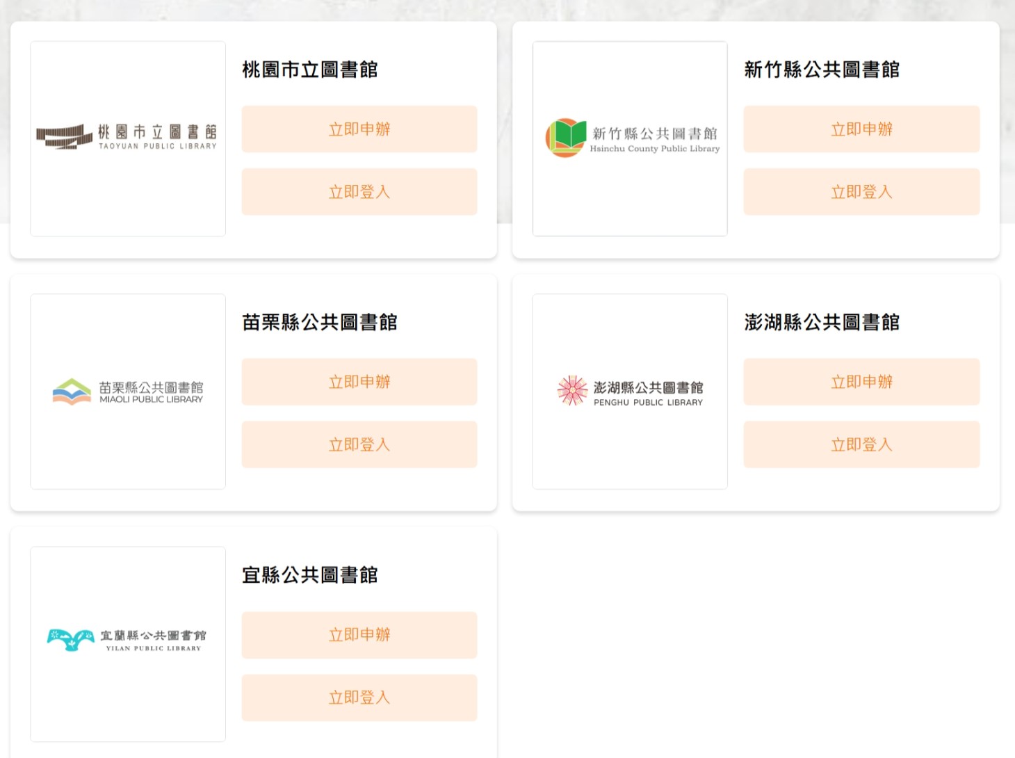The image size is (1015, 758).
Task: Log in (立即登入) to 宜縣公共圖書館
Action: [x=359, y=697]
